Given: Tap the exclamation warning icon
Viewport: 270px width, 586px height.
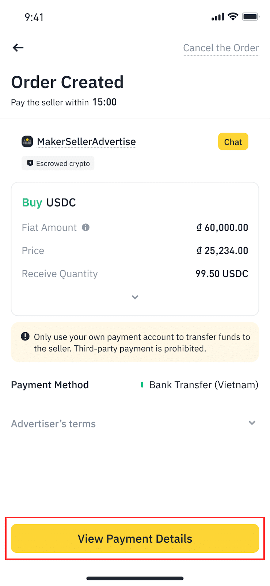Looking at the screenshot, I should coord(25,336).
